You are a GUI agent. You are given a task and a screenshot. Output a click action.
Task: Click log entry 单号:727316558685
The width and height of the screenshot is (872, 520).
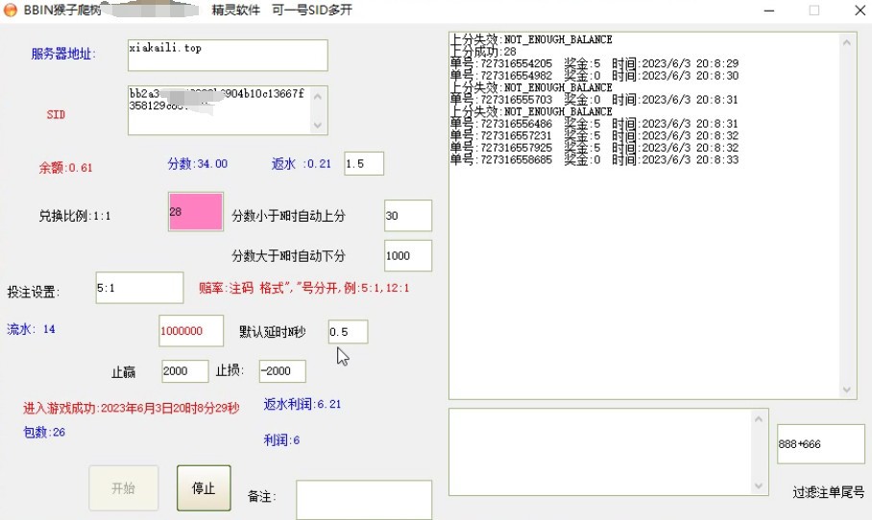tap(594, 159)
